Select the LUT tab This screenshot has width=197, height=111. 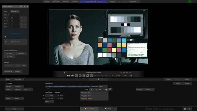[x=28, y=89]
